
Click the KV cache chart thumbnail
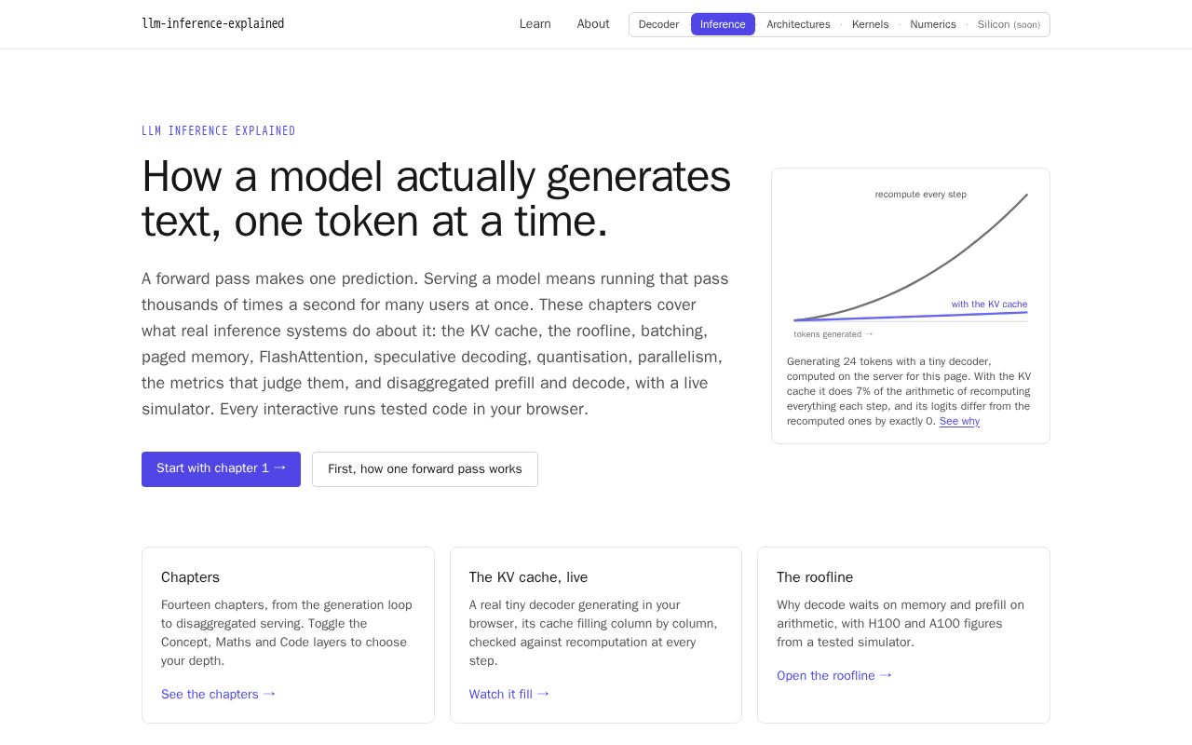[x=911, y=262]
